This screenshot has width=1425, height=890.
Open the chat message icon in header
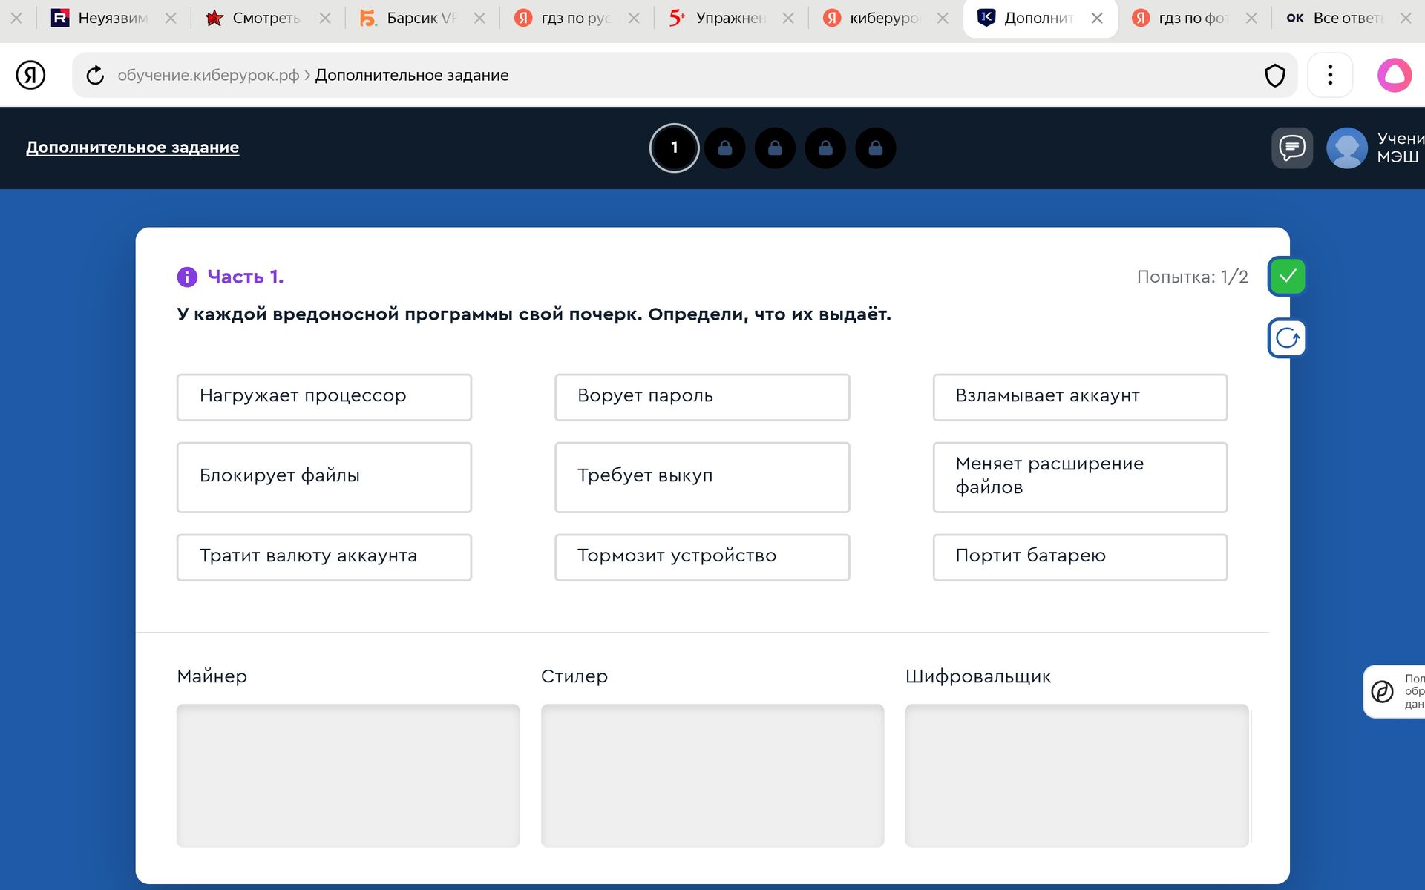coord(1291,148)
